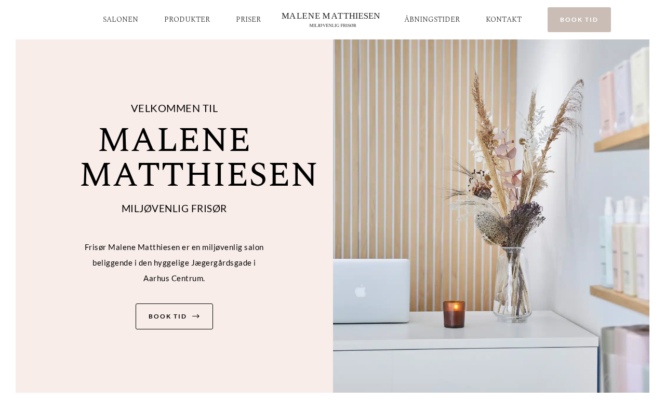Image resolution: width=665 pixels, height=415 pixels.
Task: Click the large Malene Matthiesen heading
Action: pos(199,157)
